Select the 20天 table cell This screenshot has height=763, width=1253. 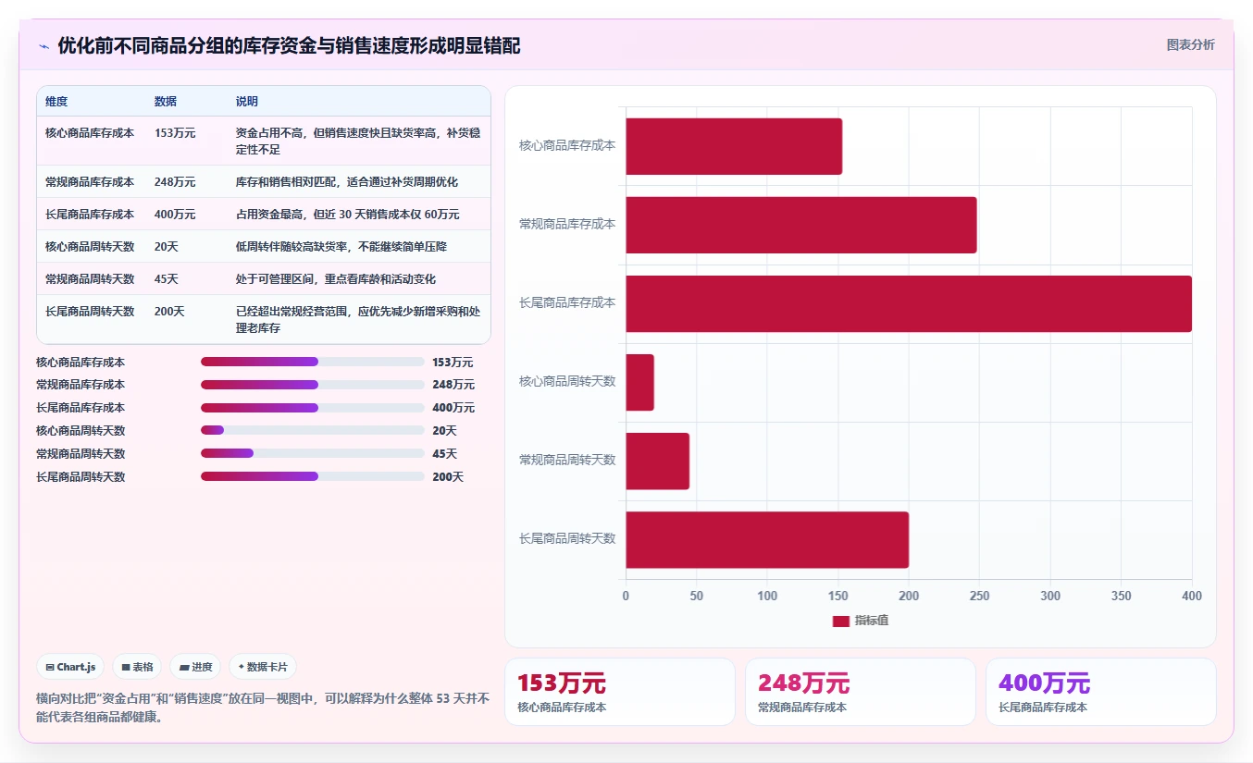[167, 247]
